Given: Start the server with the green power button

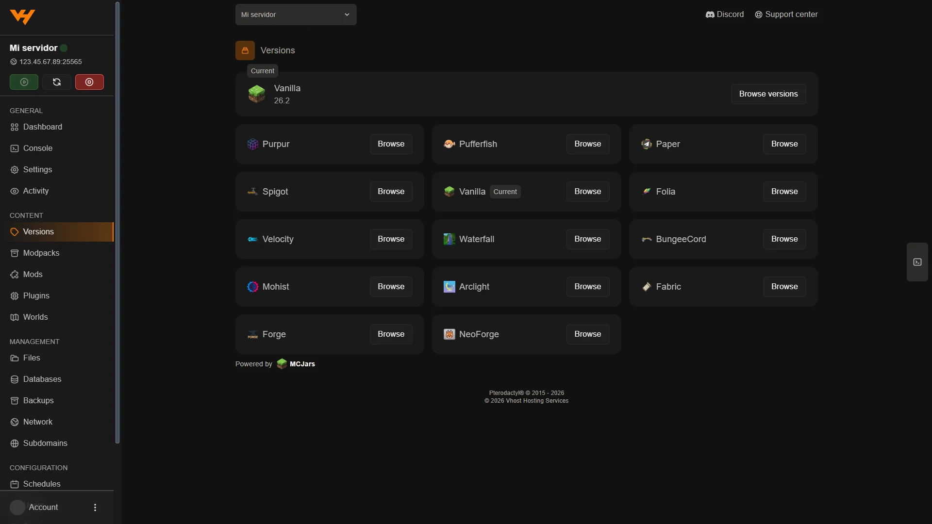Looking at the screenshot, I should 24,82.
